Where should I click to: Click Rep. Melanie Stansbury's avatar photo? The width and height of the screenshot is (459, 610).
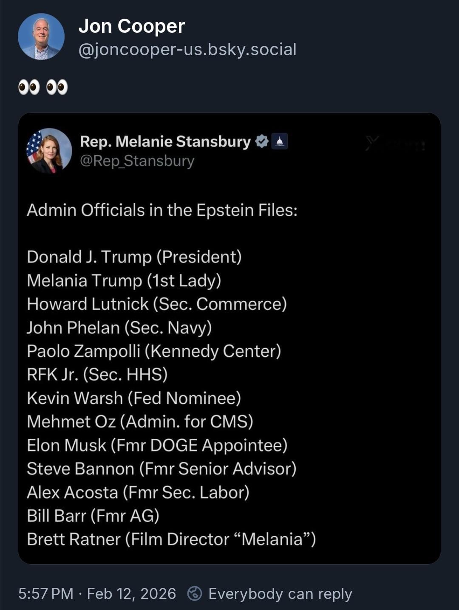pyautogui.click(x=49, y=151)
